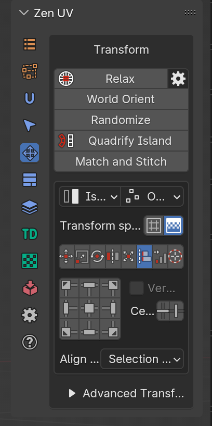Open the blue layers icon tab
212x426 pixels.
pos(30,207)
